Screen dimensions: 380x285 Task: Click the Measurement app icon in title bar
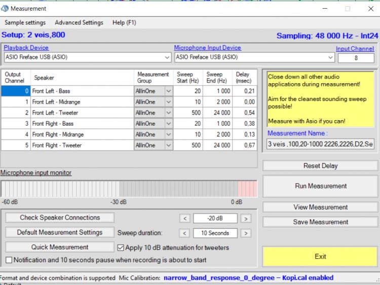pos(6,9)
